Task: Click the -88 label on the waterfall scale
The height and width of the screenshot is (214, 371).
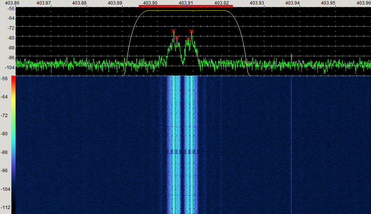Action: [x=4, y=152]
